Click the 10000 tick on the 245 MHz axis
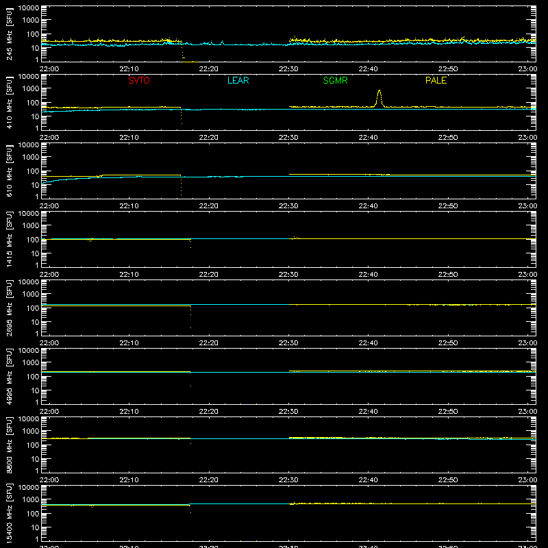The image size is (548, 548). click(29, 8)
